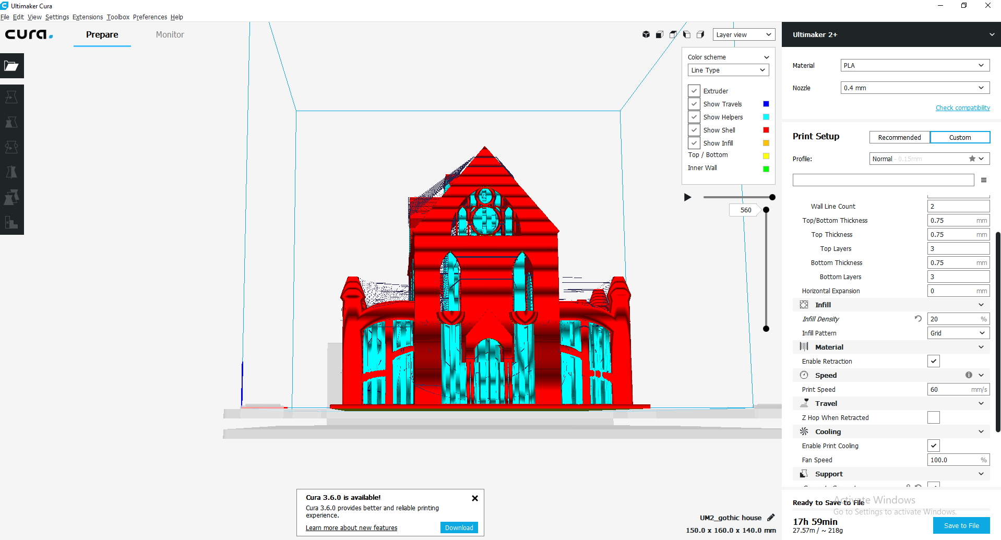Open the Material PLA dropdown
This screenshot has height=540, width=1001.
[x=914, y=65]
